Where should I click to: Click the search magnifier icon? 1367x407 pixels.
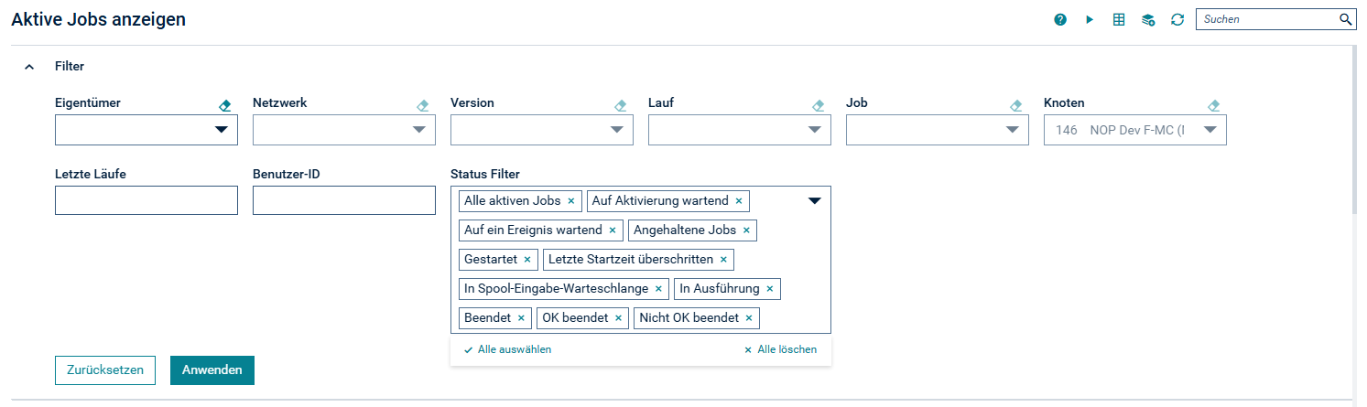pos(1345,19)
